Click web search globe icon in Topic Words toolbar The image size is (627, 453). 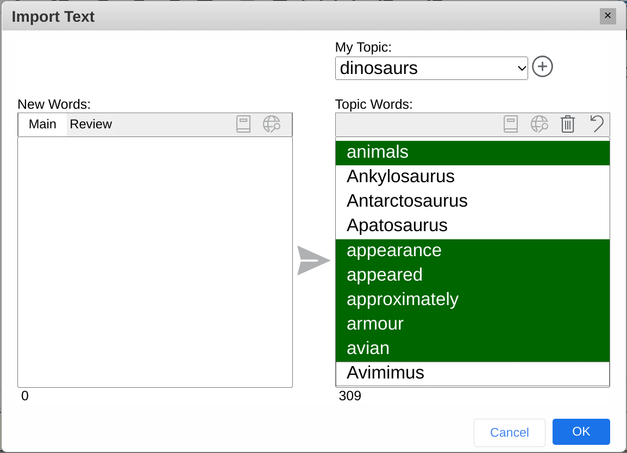point(539,124)
